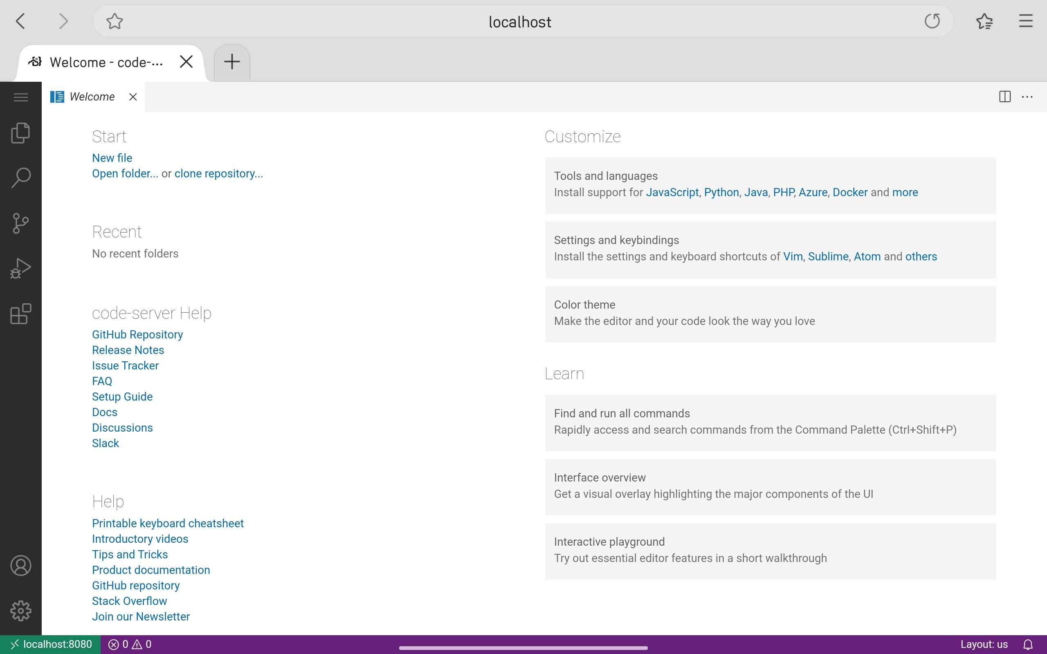Viewport: 1047px width, 654px height.
Task: Open editor More Actions ellipsis
Action: coord(1027,96)
